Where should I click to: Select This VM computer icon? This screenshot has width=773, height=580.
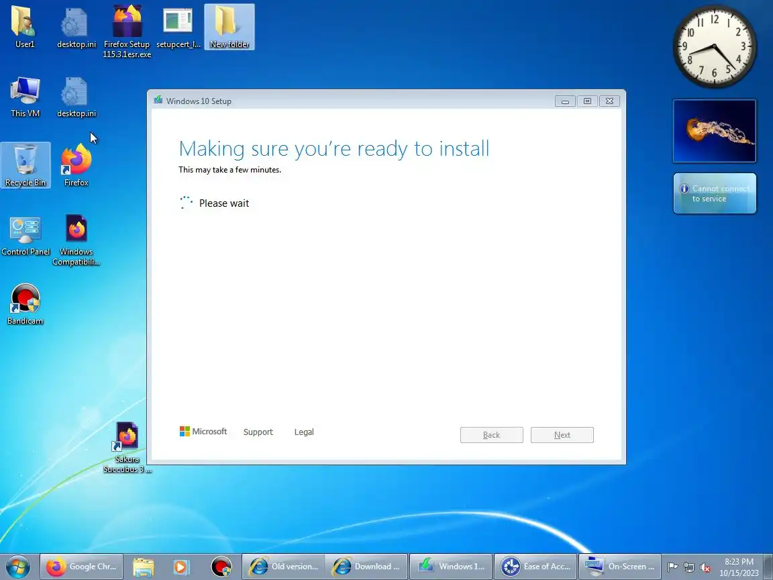[x=25, y=97]
